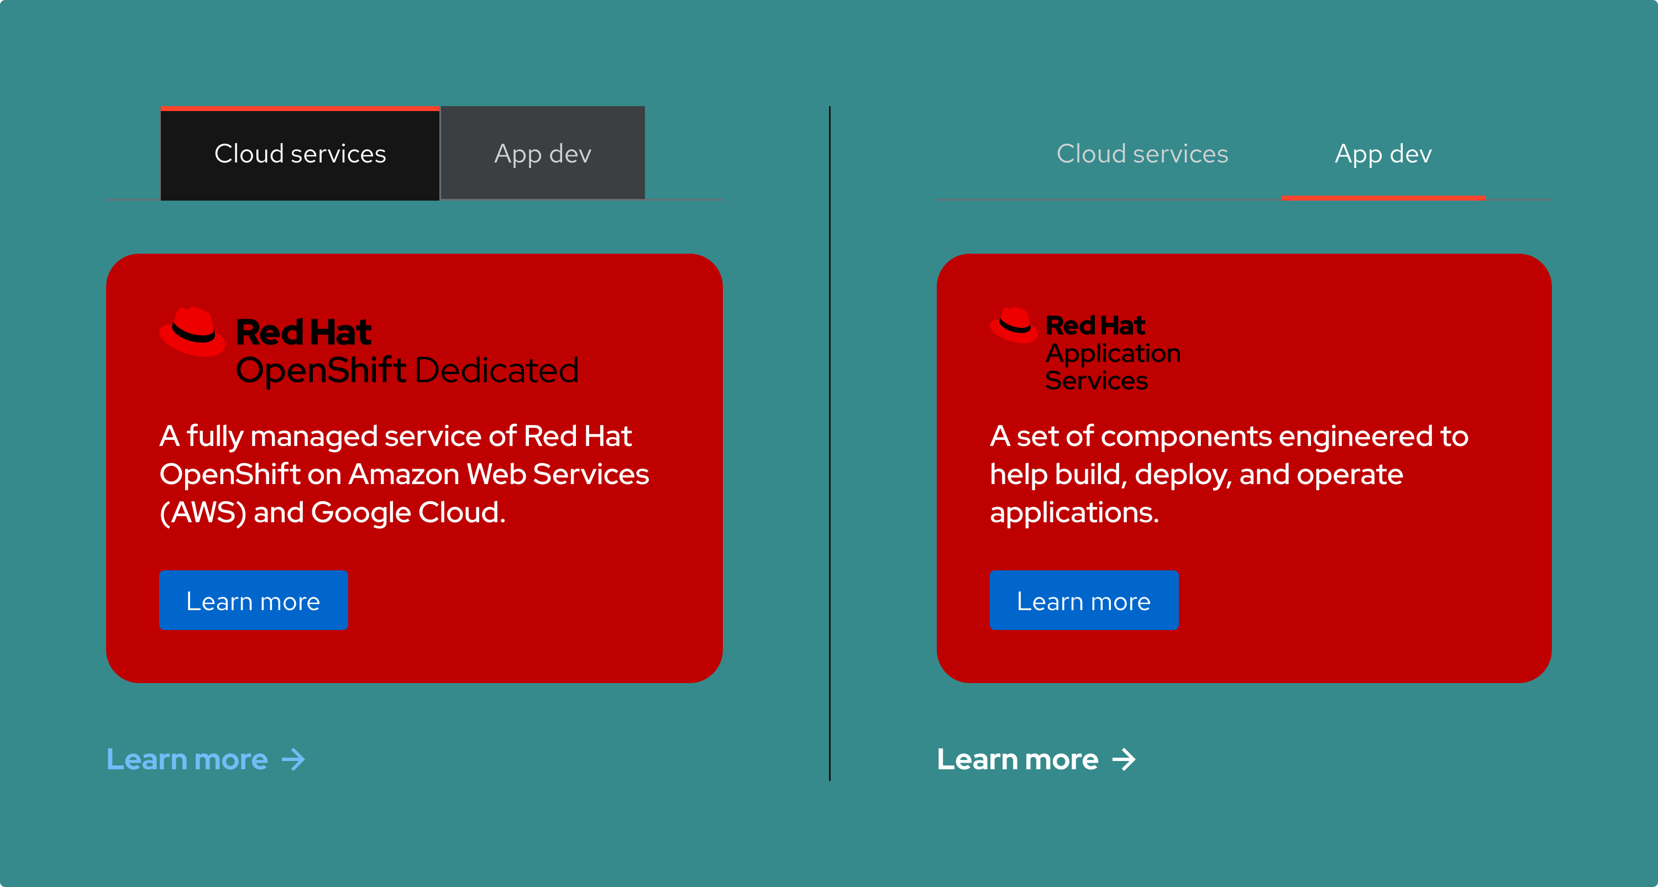Click Learn more in OpenShift Dedicated card
1658x887 pixels.
(253, 601)
